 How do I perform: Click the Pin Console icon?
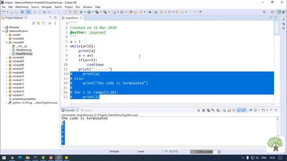pos(250,110)
